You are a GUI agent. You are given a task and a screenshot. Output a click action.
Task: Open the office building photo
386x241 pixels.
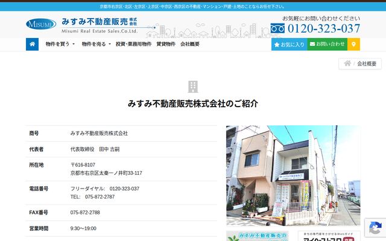pyautogui.click(x=293, y=175)
